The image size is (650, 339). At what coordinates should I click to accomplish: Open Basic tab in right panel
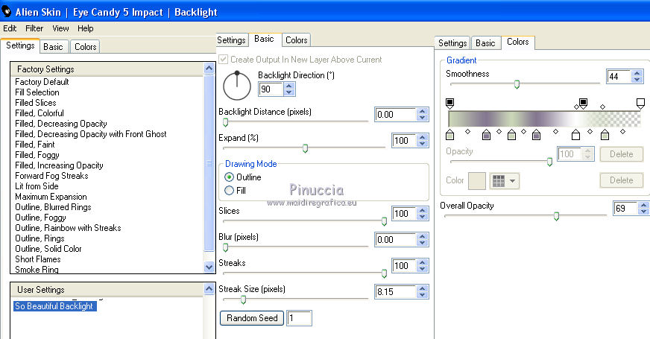[x=485, y=43]
